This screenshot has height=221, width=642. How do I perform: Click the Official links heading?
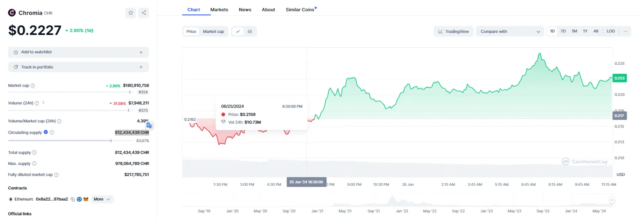tap(20, 214)
